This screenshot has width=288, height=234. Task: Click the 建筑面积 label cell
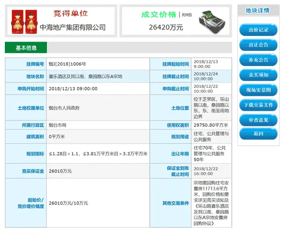pyautogui.click(x=26, y=136)
